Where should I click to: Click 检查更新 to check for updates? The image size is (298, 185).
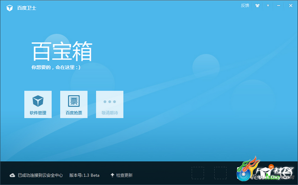click(124, 175)
